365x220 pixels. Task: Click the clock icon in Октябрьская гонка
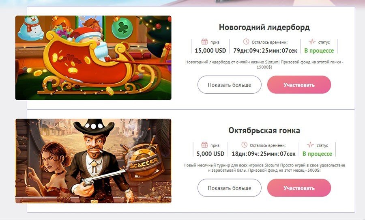244,145
